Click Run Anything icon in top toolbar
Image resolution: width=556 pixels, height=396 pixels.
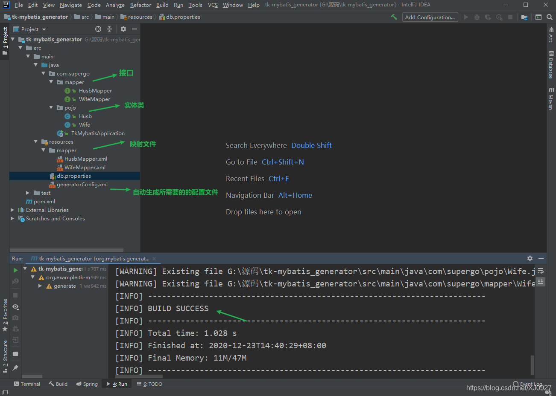click(x=538, y=17)
